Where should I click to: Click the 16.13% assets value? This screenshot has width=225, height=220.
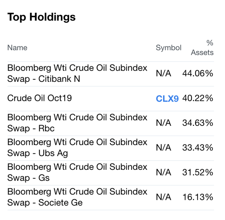198,197
